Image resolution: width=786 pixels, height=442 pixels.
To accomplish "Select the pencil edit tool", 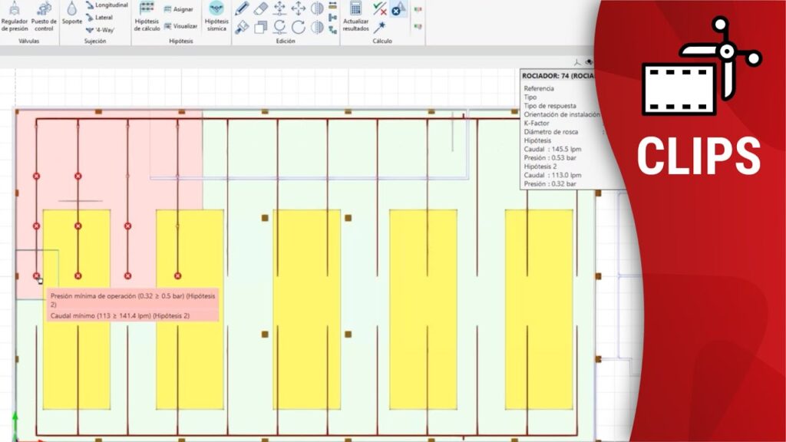I will point(242,8).
